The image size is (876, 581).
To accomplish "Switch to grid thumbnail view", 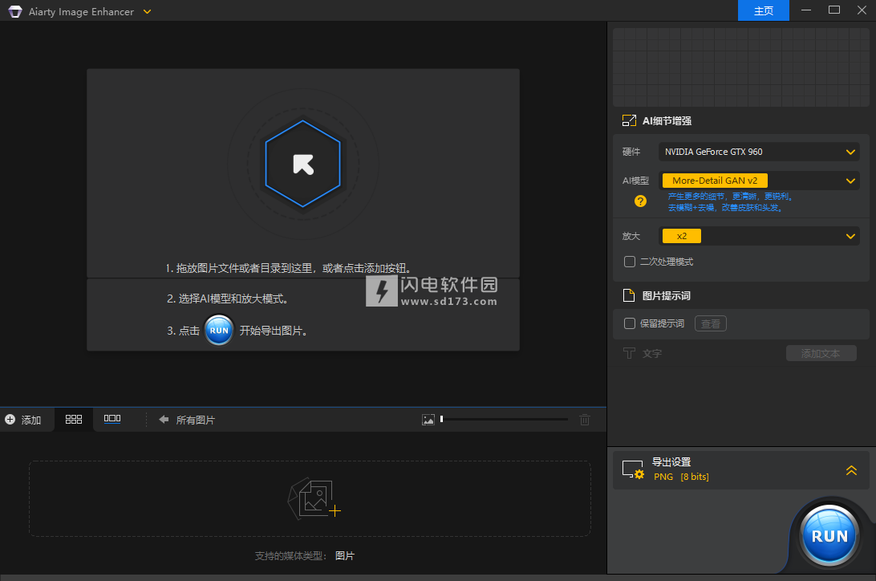I will point(74,420).
